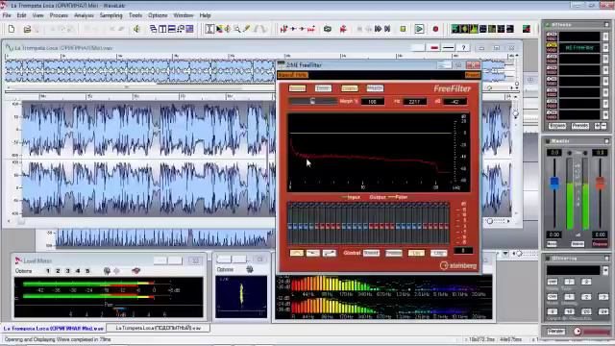Viewport: 615px width, 346px height.
Task: Open the dropdown of the FreeFilter effect slot
Action: [x=605, y=47]
